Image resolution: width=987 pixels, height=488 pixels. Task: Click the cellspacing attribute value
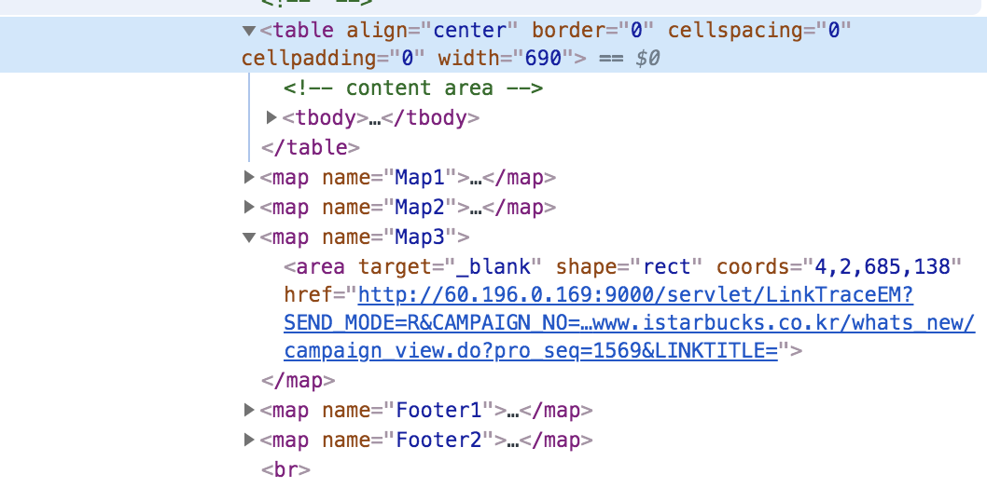pos(833,30)
